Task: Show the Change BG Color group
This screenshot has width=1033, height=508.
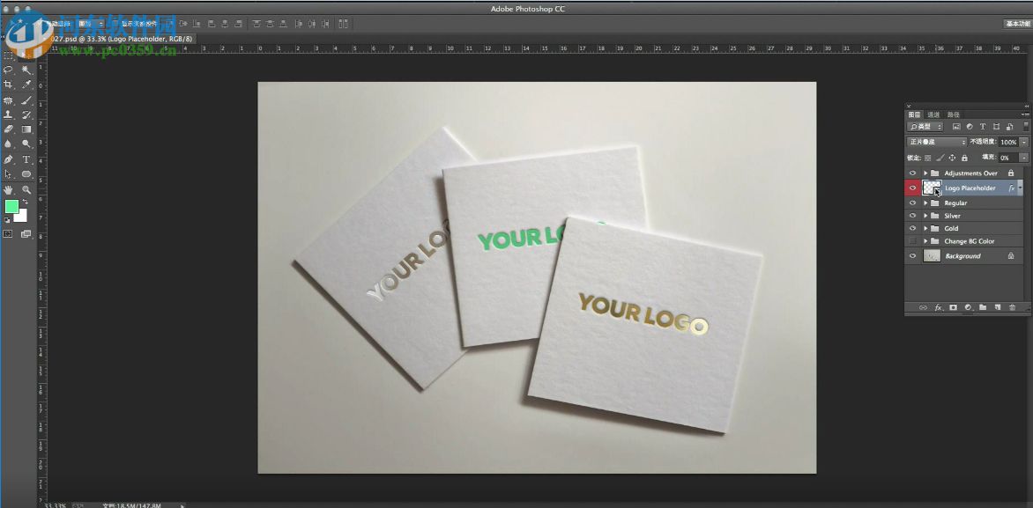Action: (913, 241)
